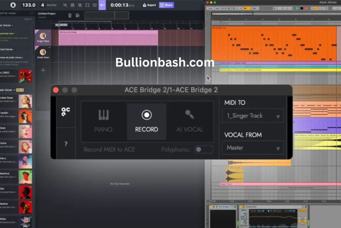Click the Export icon in ACE Studio
The height and width of the screenshot is (228, 341).
(x=149, y=5)
